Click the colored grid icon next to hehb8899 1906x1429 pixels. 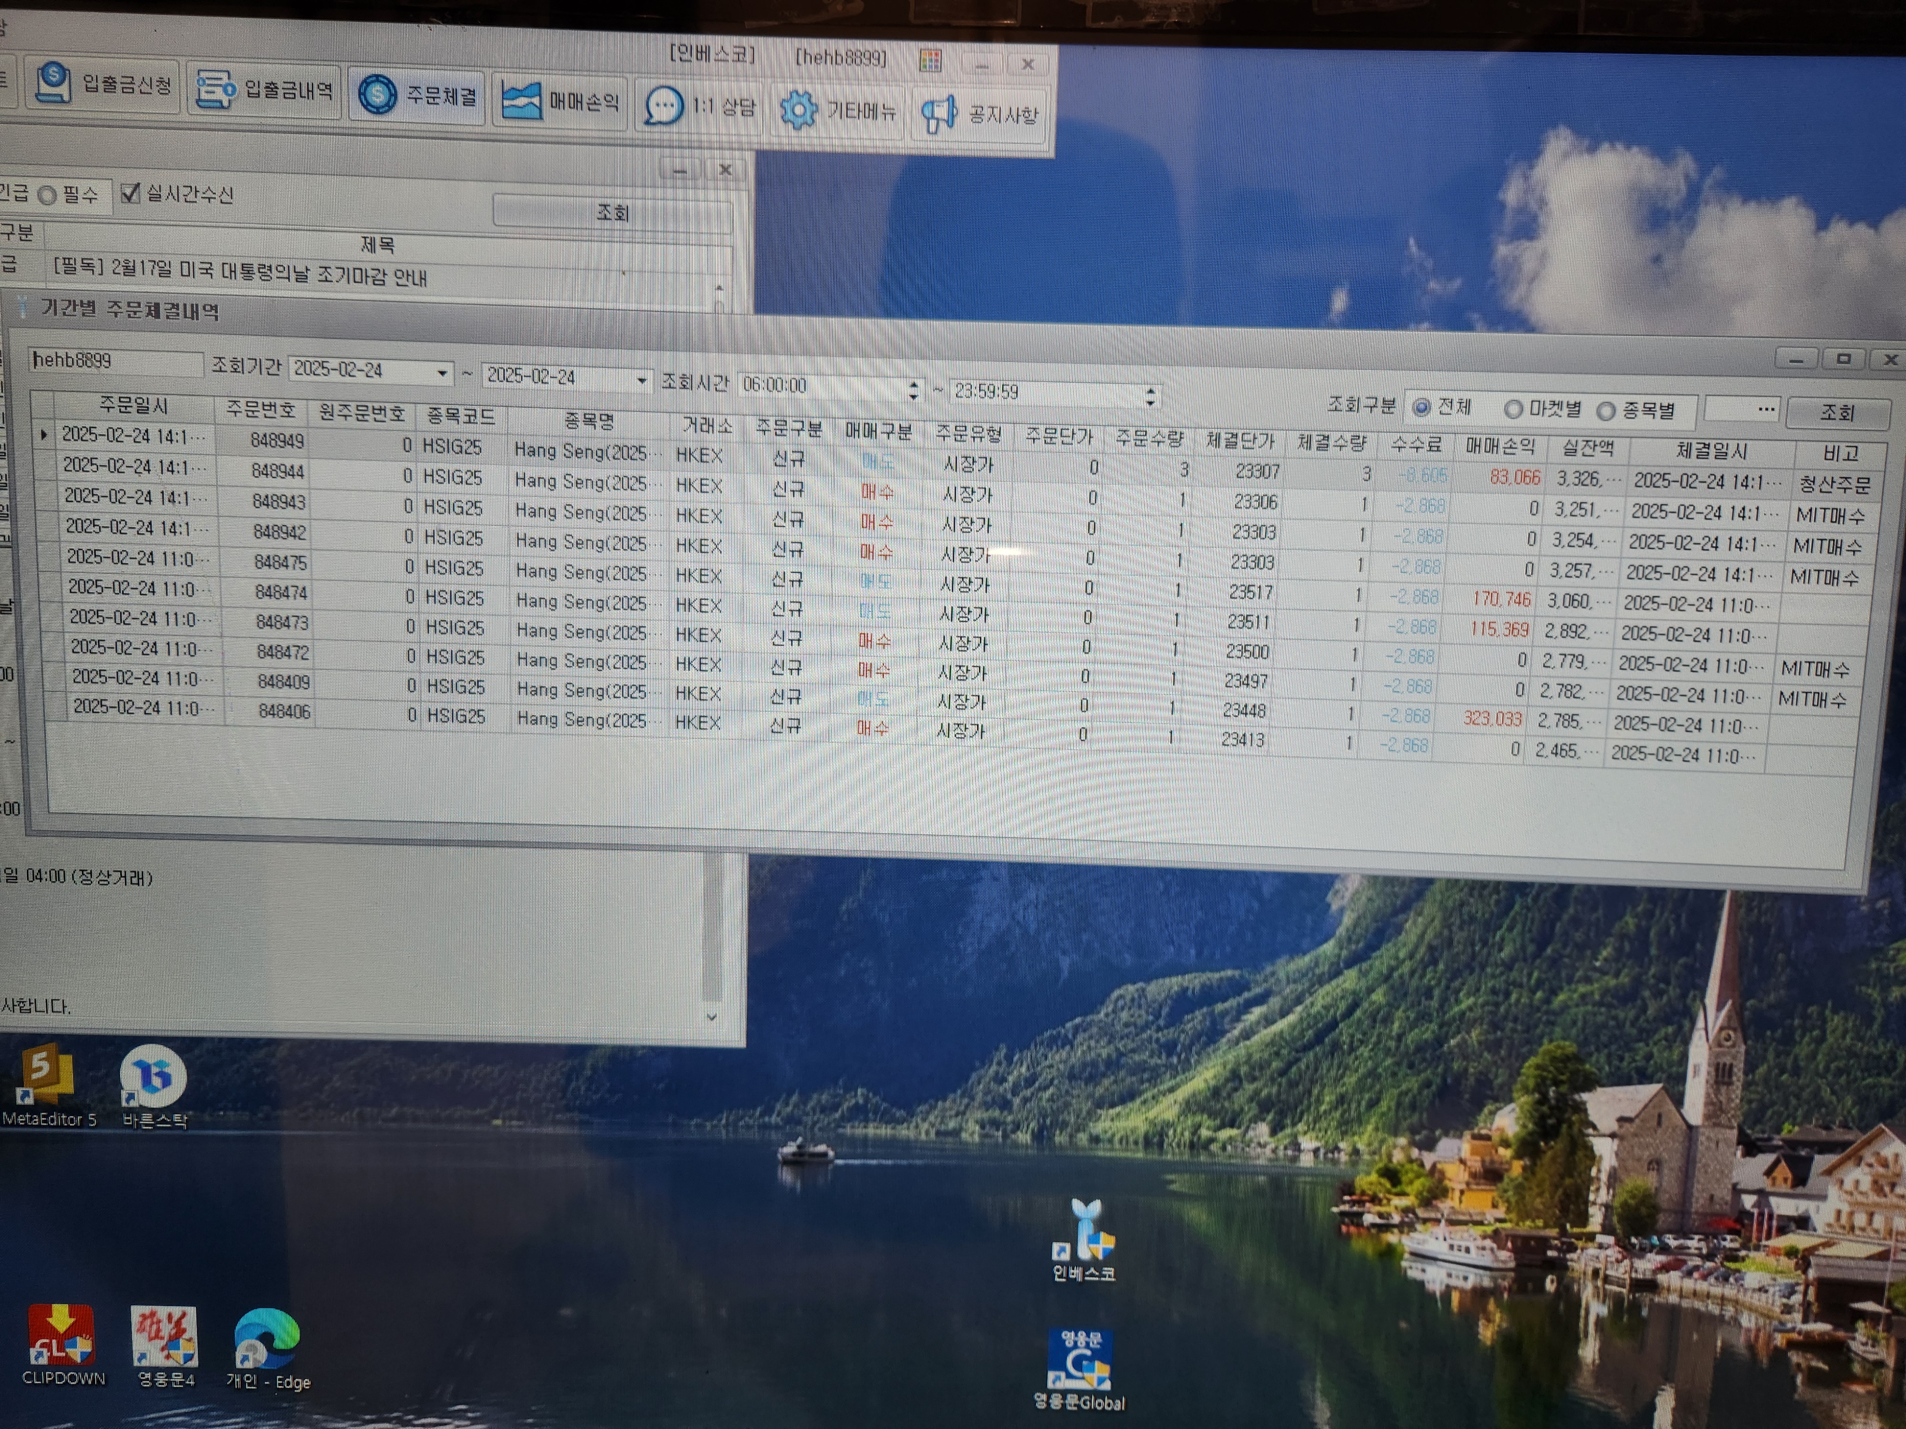931,60
